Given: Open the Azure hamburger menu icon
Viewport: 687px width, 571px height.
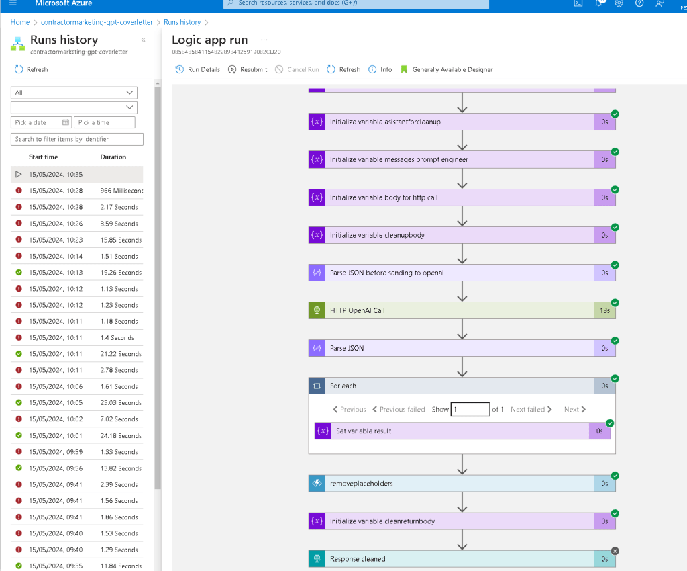Looking at the screenshot, I should 13,3.
